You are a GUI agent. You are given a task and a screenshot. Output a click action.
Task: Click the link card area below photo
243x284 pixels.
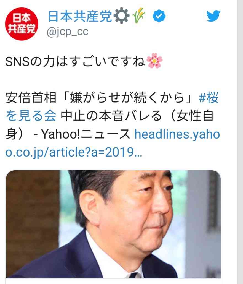pos(113,281)
